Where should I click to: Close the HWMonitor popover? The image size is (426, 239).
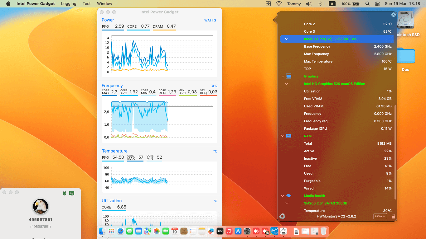[x=394, y=15]
